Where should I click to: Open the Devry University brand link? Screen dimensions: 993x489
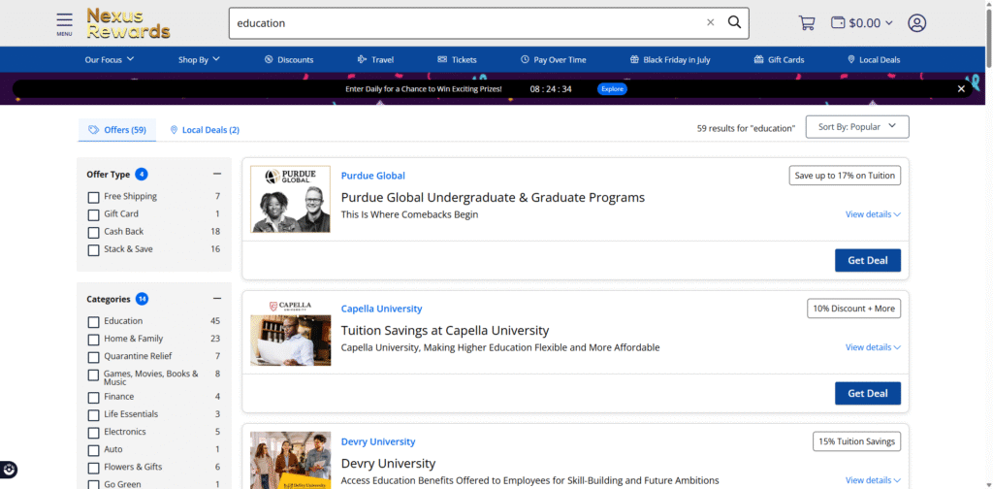(x=378, y=441)
